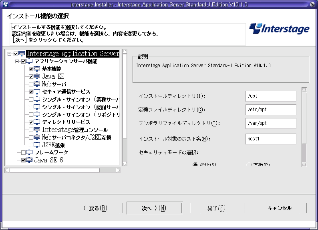Check the J2EE拡張 checkbox
318x230 pixels.
31,145
